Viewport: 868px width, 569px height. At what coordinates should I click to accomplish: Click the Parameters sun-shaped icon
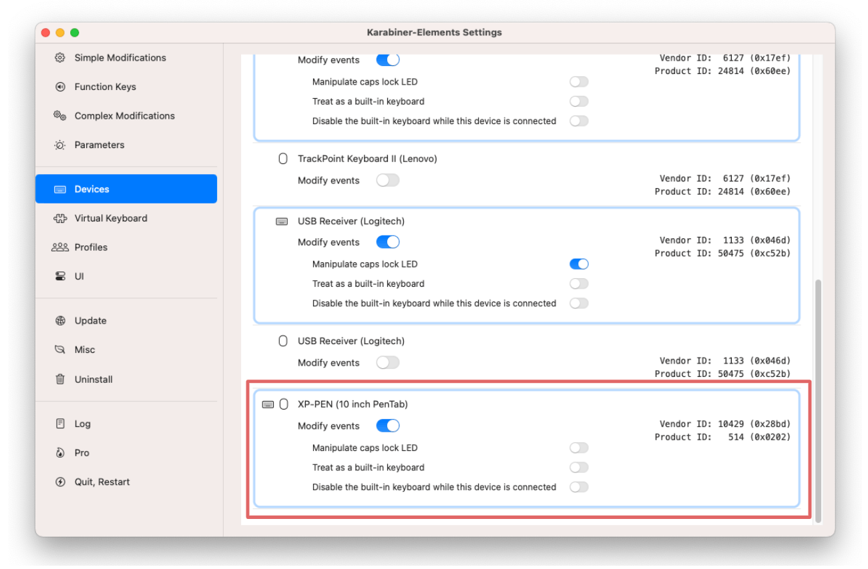click(x=60, y=145)
